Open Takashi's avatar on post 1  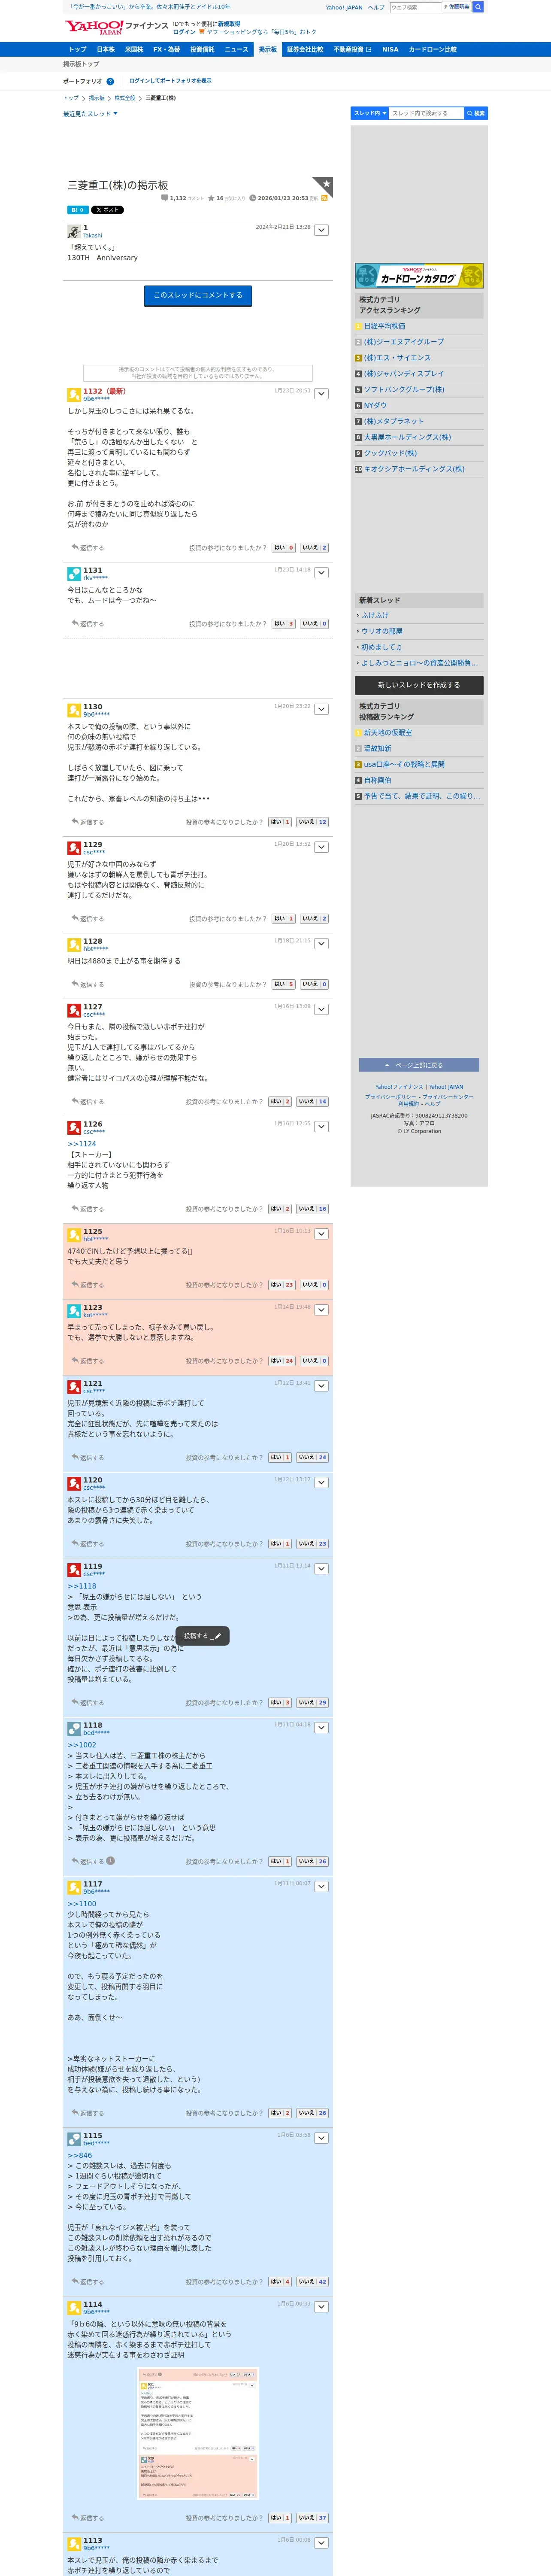tap(74, 231)
